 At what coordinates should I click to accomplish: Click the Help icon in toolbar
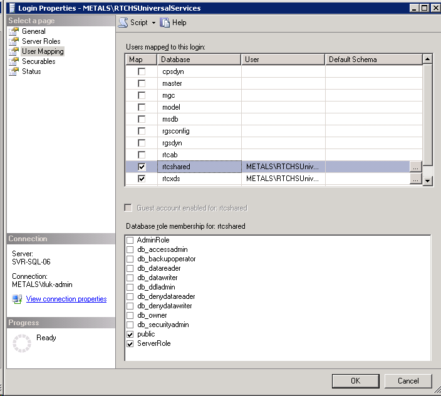tap(165, 23)
